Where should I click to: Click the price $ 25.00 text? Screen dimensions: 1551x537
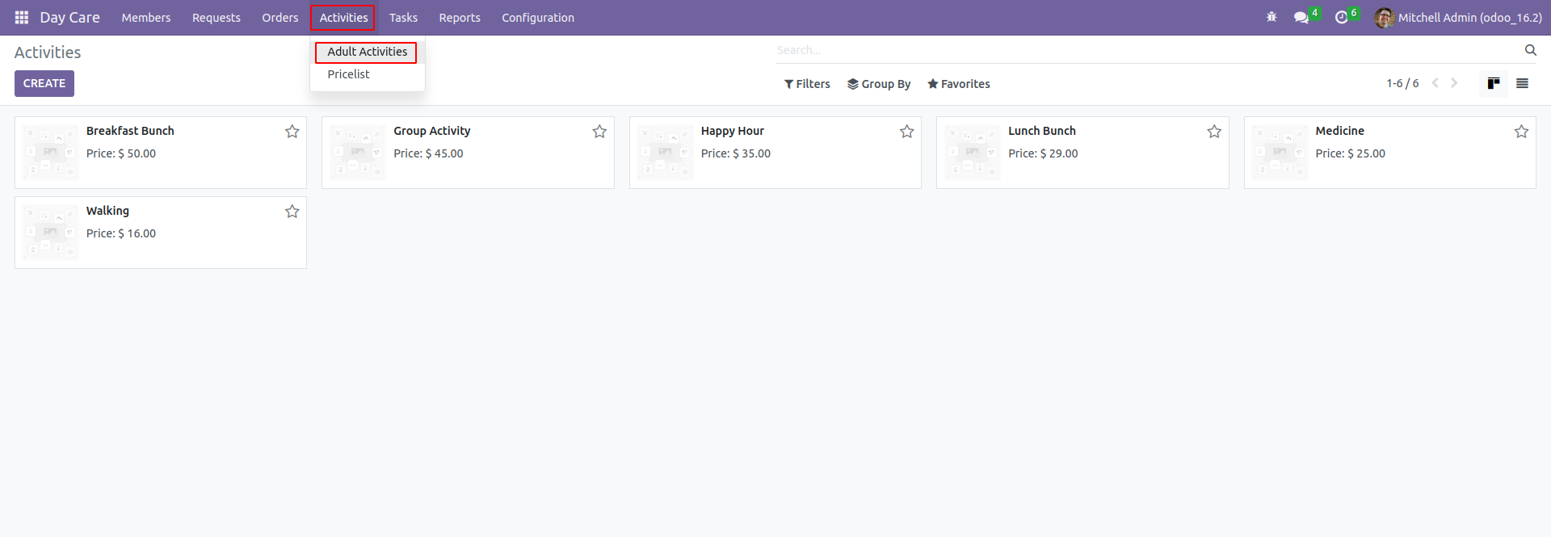(1367, 153)
